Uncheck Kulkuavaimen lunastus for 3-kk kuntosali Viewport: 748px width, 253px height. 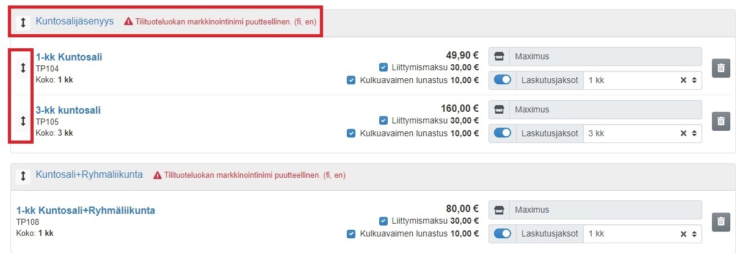[x=351, y=133]
